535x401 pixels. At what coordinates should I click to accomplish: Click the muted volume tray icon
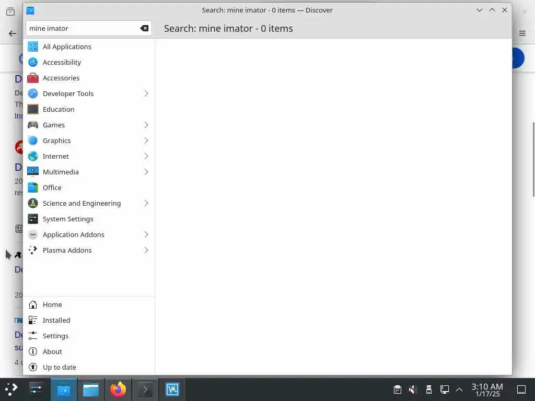coord(413,390)
